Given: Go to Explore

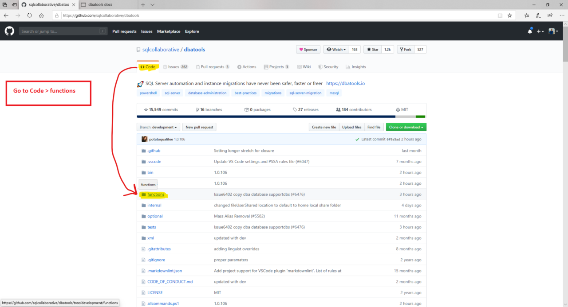Looking at the screenshot, I should pos(192,31).
